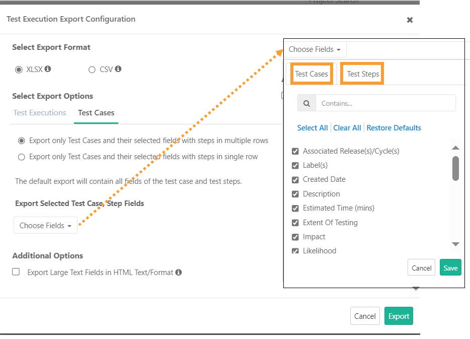Enable Export Large Text Fields in HTML checkbox
The height and width of the screenshot is (339, 470).
16,272
